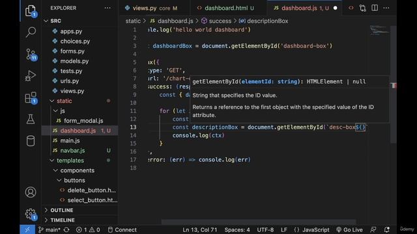Viewport: 417px width, 234px height.
Task: Open the Testing flask view
Action: 31,120
